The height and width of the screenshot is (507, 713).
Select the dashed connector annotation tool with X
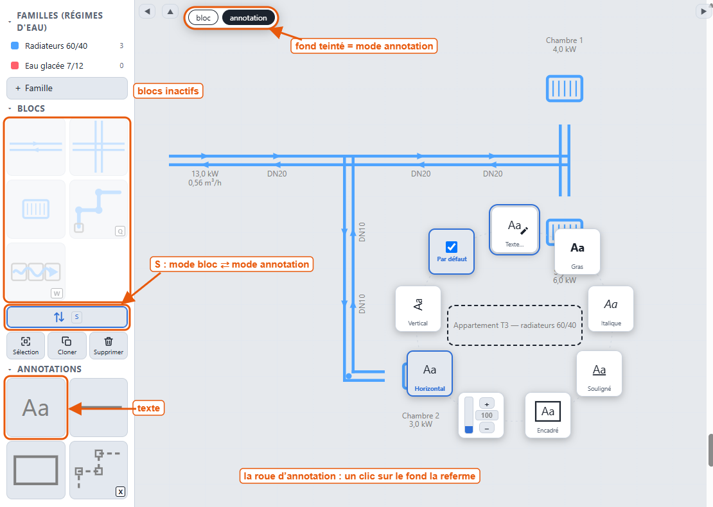[99, 470]
